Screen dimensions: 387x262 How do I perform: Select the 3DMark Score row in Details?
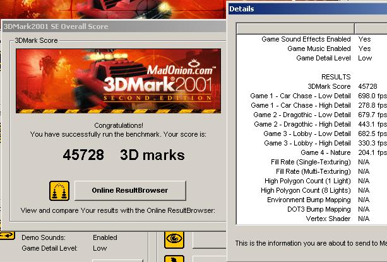[x=312, y=86]
